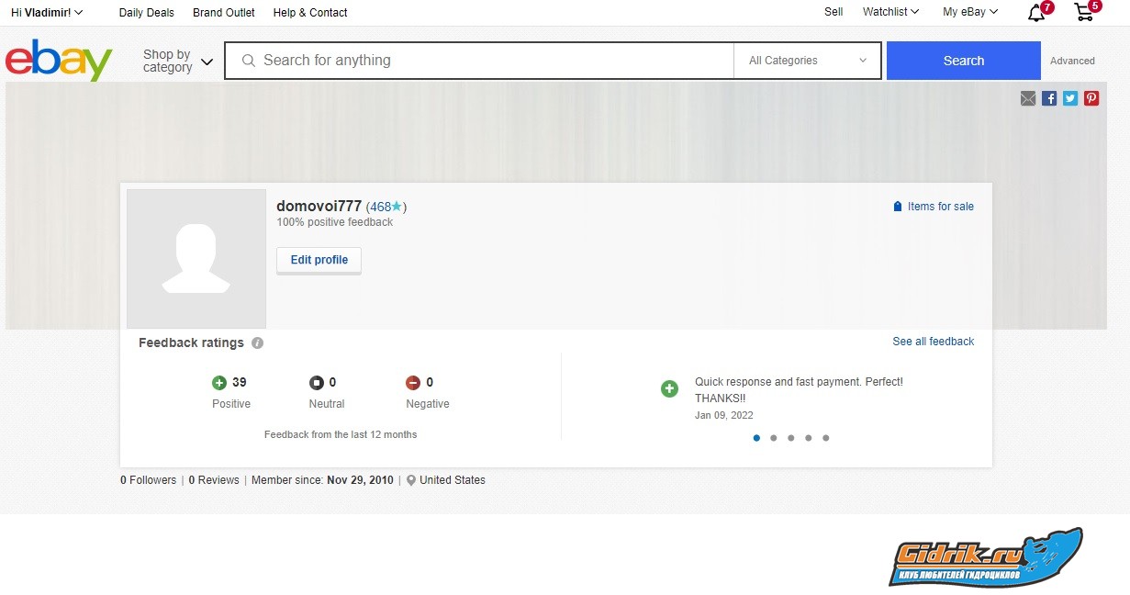This screenshot has width=1130, height=595.
Task: Click the notifications bell icon
Action: point(1036,13)
